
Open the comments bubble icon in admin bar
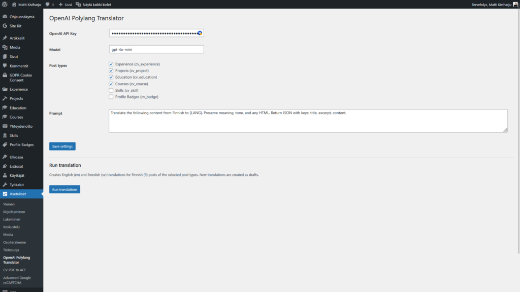[48, 4]
